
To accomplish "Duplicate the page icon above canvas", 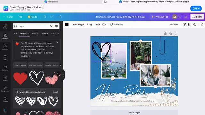I will pos(171,34).
